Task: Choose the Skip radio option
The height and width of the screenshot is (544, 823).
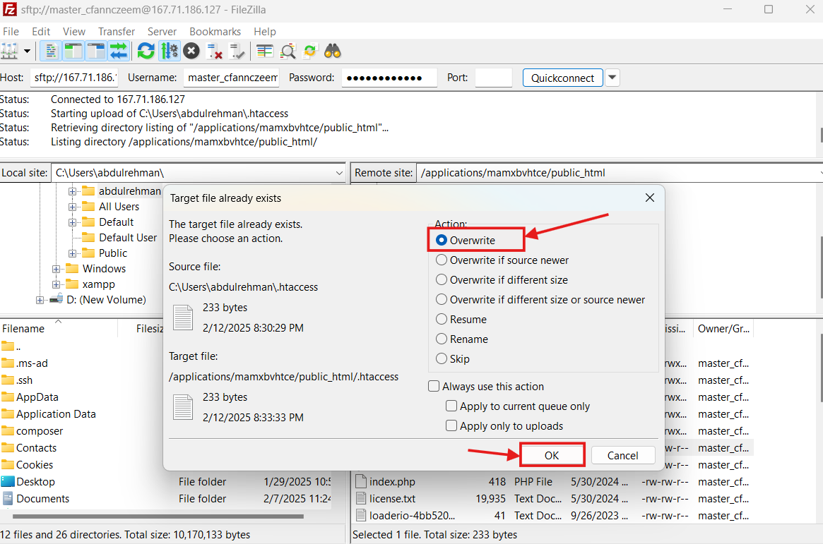Action: 442,359
